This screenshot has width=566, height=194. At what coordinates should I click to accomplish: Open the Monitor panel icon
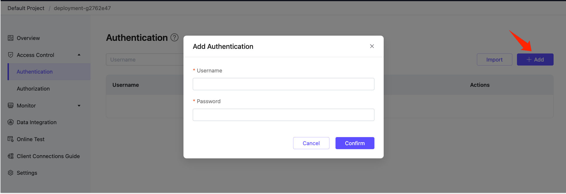tap(10, 105)
